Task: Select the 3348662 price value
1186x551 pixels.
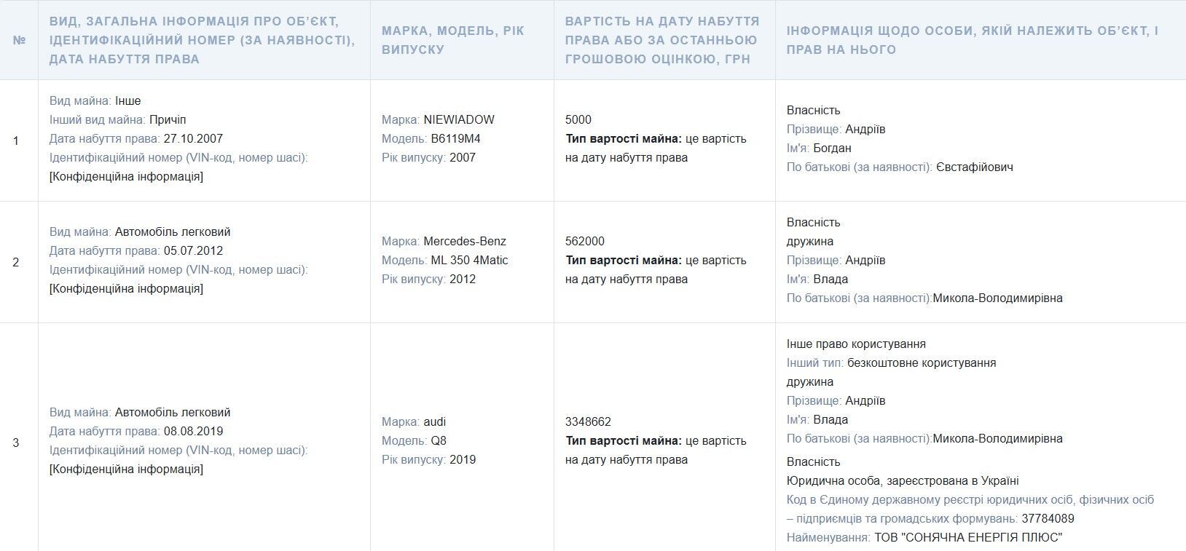Action: click(x=589, y=421)
